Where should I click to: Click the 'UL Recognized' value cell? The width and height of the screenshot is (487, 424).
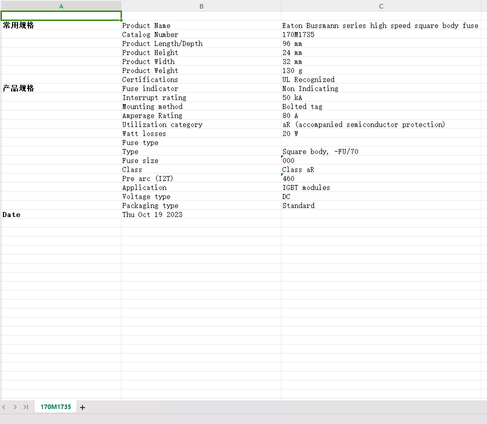coord(381,79)
